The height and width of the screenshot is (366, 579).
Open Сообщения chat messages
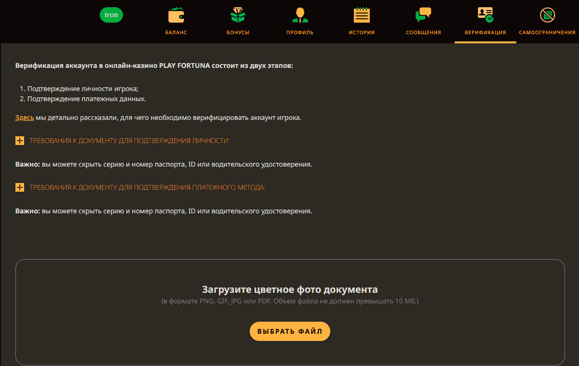[x=423, y=22]
